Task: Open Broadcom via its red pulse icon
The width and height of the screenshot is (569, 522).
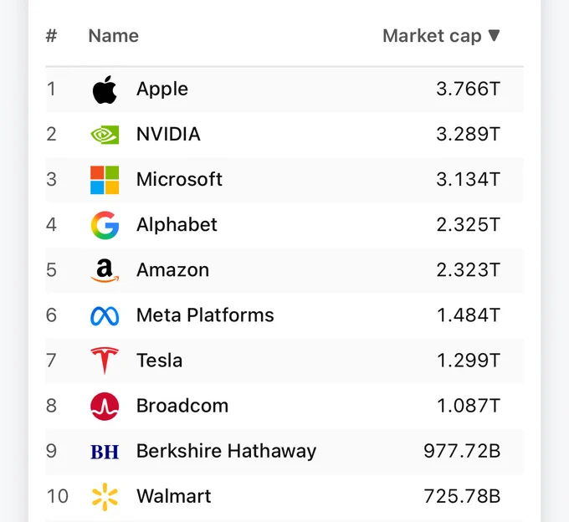Action: pyautogui.click(x=105, y=407)
